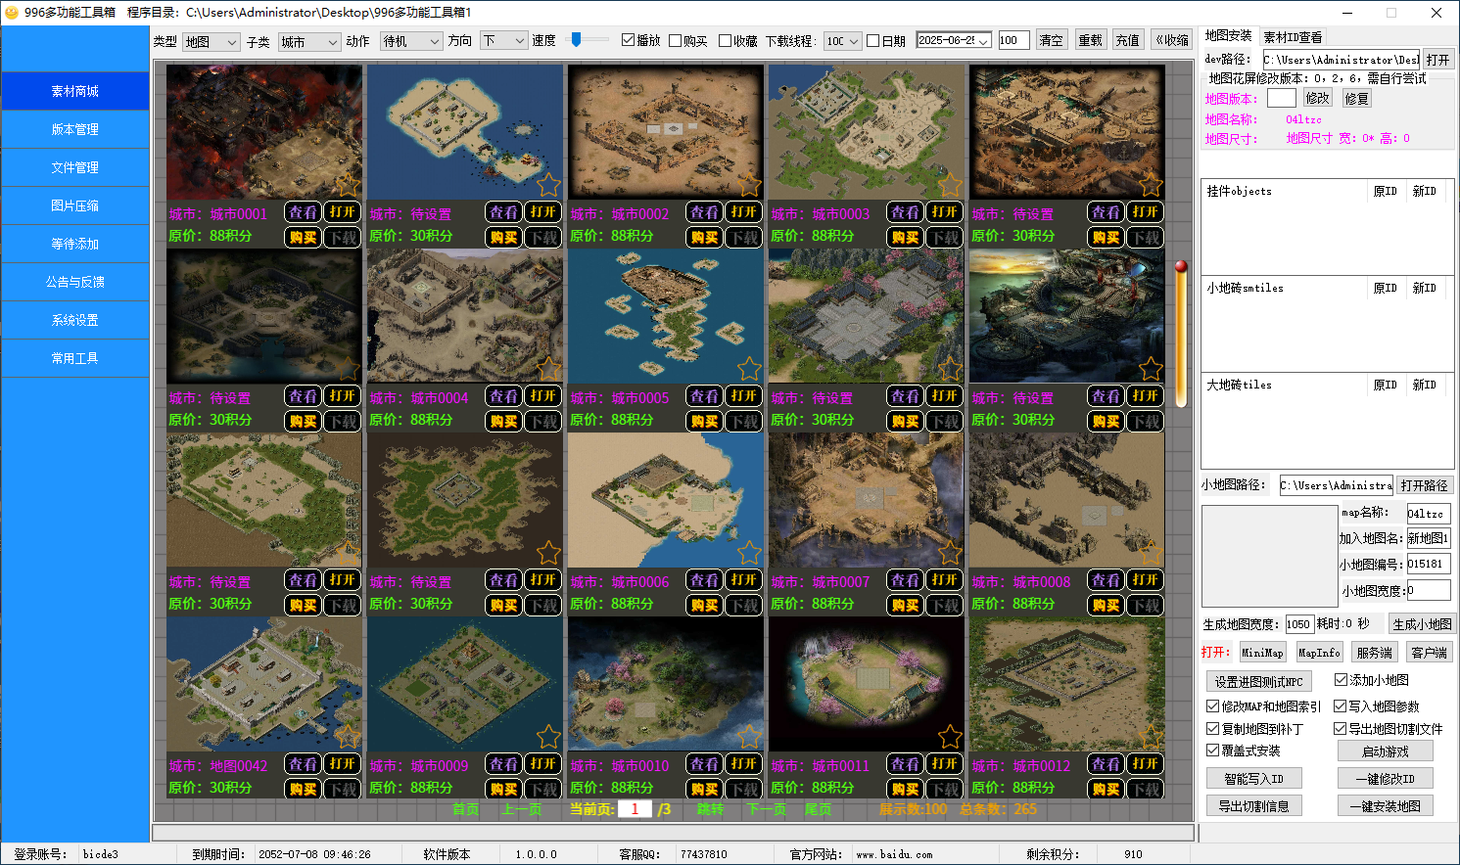Click favorite star on 城市0002 thumbnail
Screen dimensions: 1460x865
point(749,185)
